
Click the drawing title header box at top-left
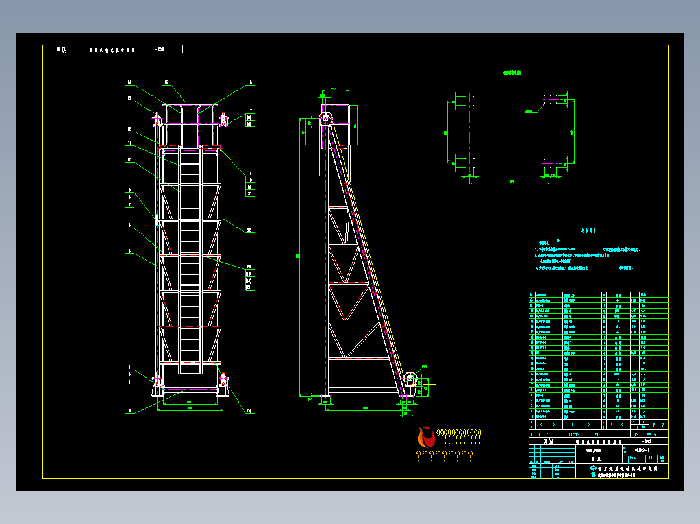112,49
